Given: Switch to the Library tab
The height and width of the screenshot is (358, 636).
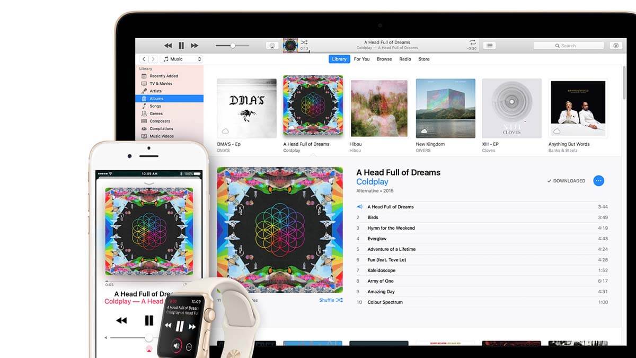Looking at the screenshot, I should [x=339, y=59].
